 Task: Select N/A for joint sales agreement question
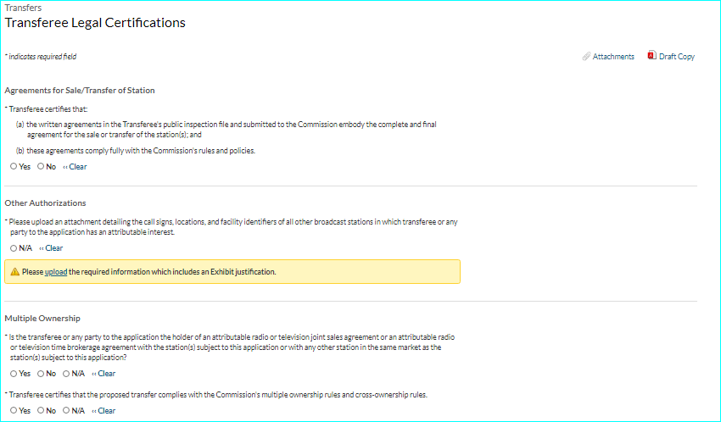point(66,374)
